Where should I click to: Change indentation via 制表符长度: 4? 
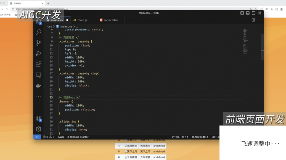(x=200, y=137)
